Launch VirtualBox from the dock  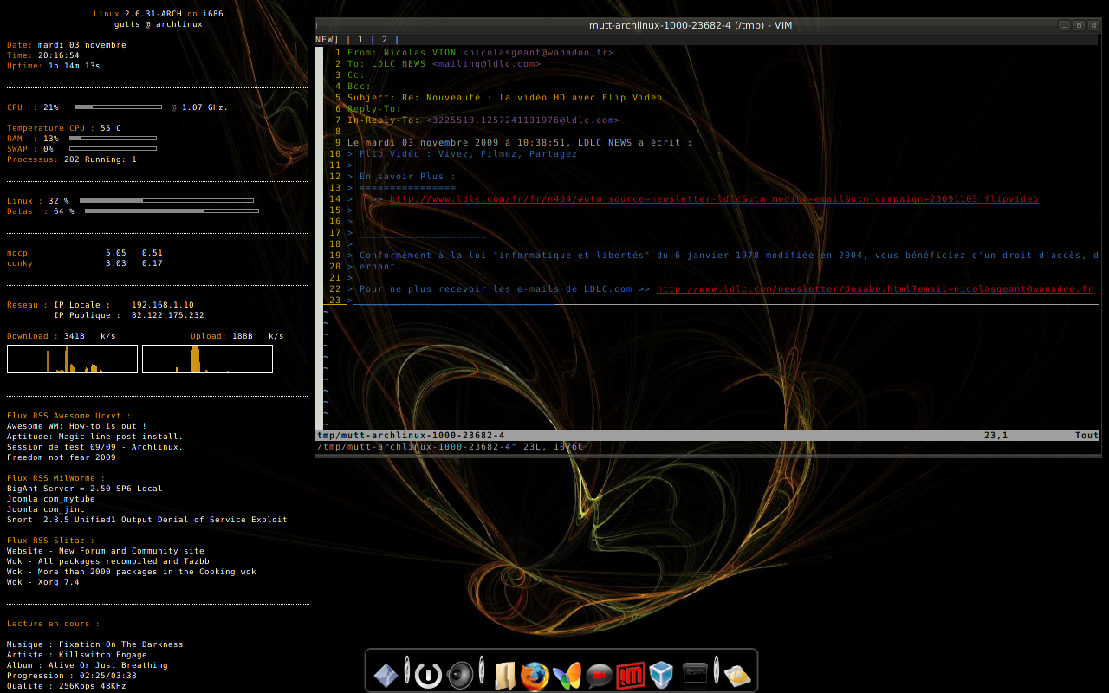coord(662,675)
